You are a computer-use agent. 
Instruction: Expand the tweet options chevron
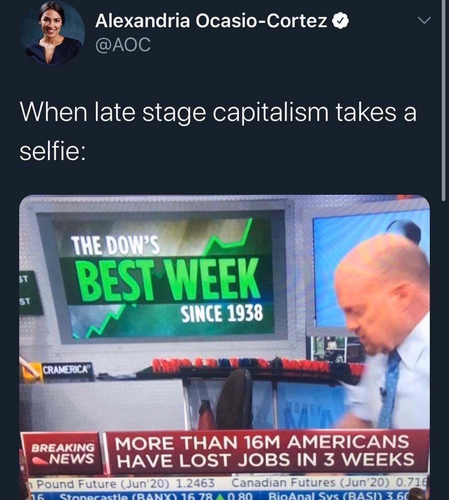pos(424,21)
